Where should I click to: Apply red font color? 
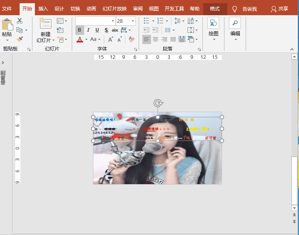pyautogui.click(x=80, y=39)
